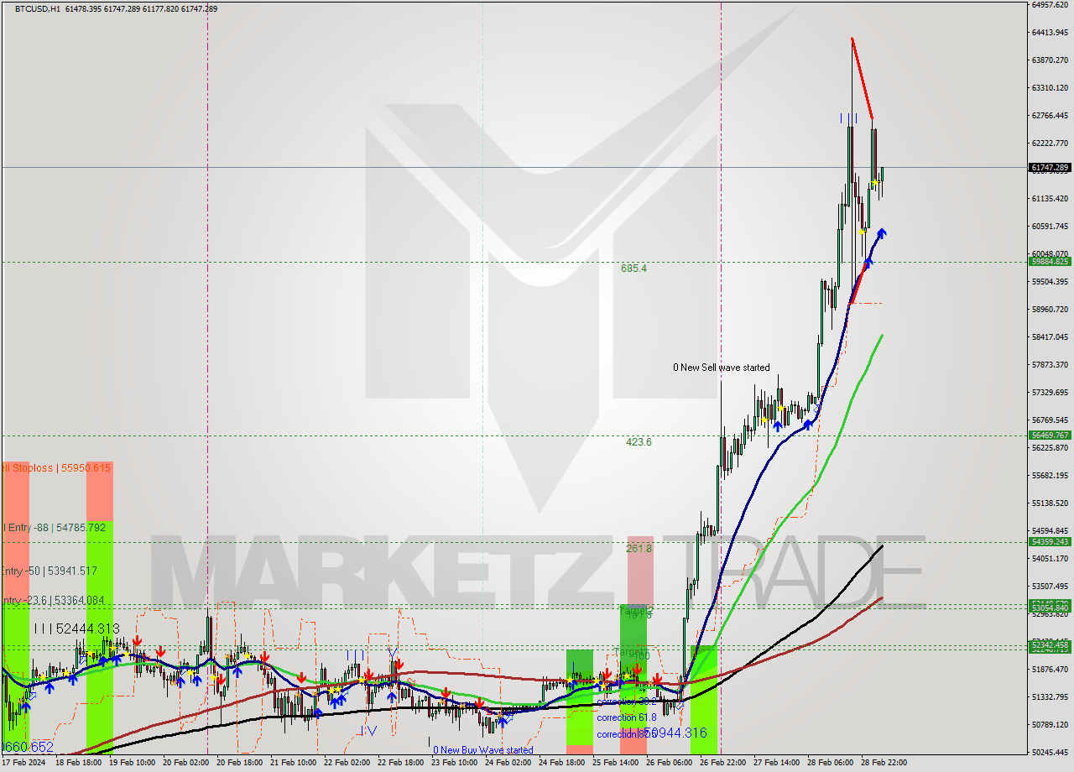This screenshot has width=1074, height=772.
Task: Click price axis value 57873.370
Action: (x=1049, y=365)
